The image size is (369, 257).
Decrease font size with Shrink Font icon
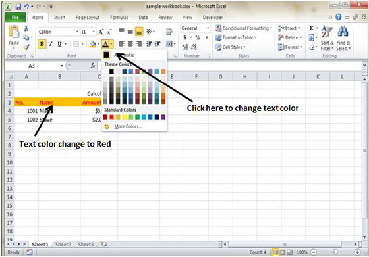click(109, 32)
